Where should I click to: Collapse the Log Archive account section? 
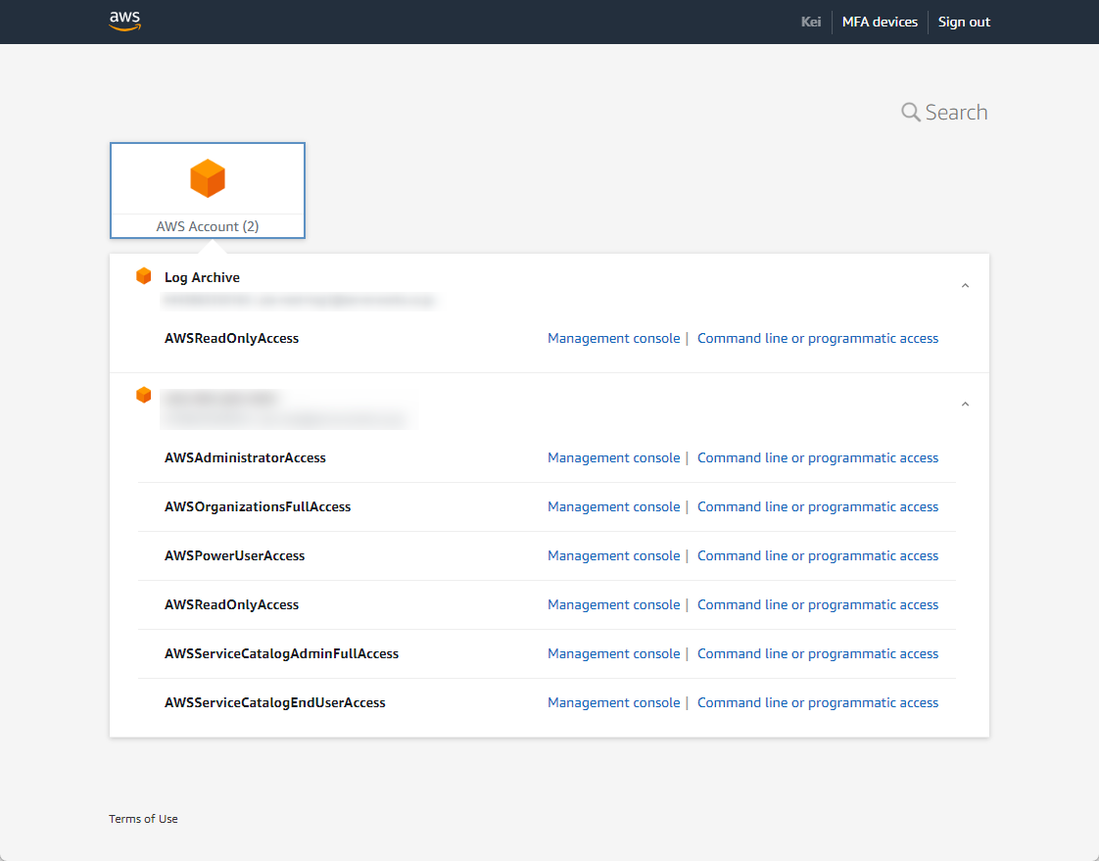point(965,285)
